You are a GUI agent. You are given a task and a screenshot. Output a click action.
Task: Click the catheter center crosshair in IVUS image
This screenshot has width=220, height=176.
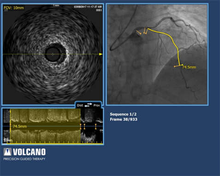53,54
